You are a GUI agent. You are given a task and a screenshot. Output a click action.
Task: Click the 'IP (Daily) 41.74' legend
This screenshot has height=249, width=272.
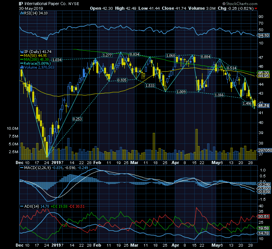click(38, 52)
